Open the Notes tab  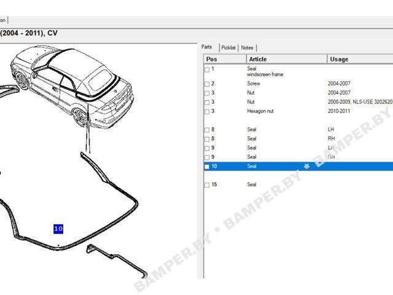coord(247,47)
